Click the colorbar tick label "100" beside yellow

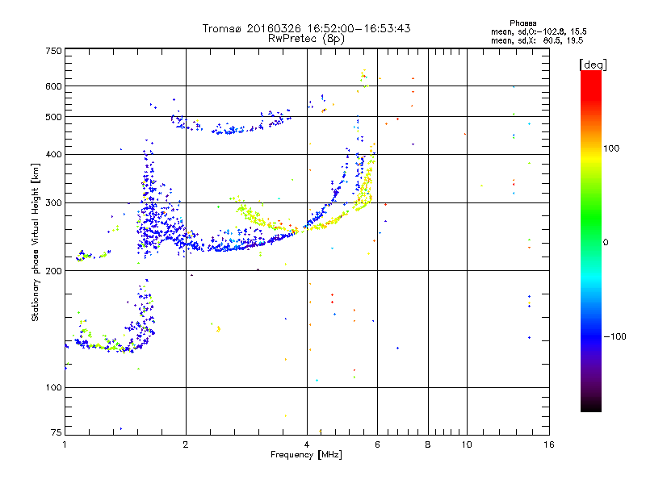point(611,148)
